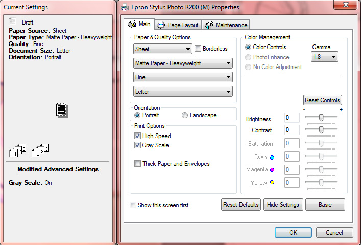Open the Matte Paper - Heavyweight dropdown

[183, 63]
